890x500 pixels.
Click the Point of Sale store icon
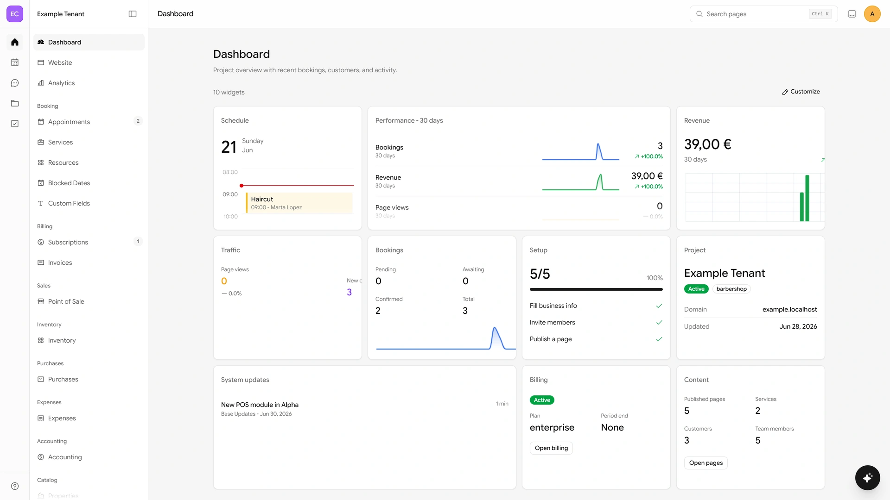point(41,301)
